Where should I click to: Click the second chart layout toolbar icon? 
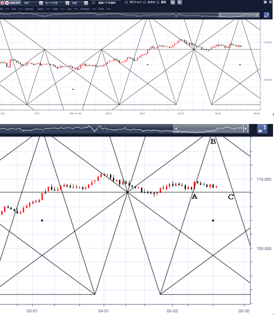click(180, 2)
